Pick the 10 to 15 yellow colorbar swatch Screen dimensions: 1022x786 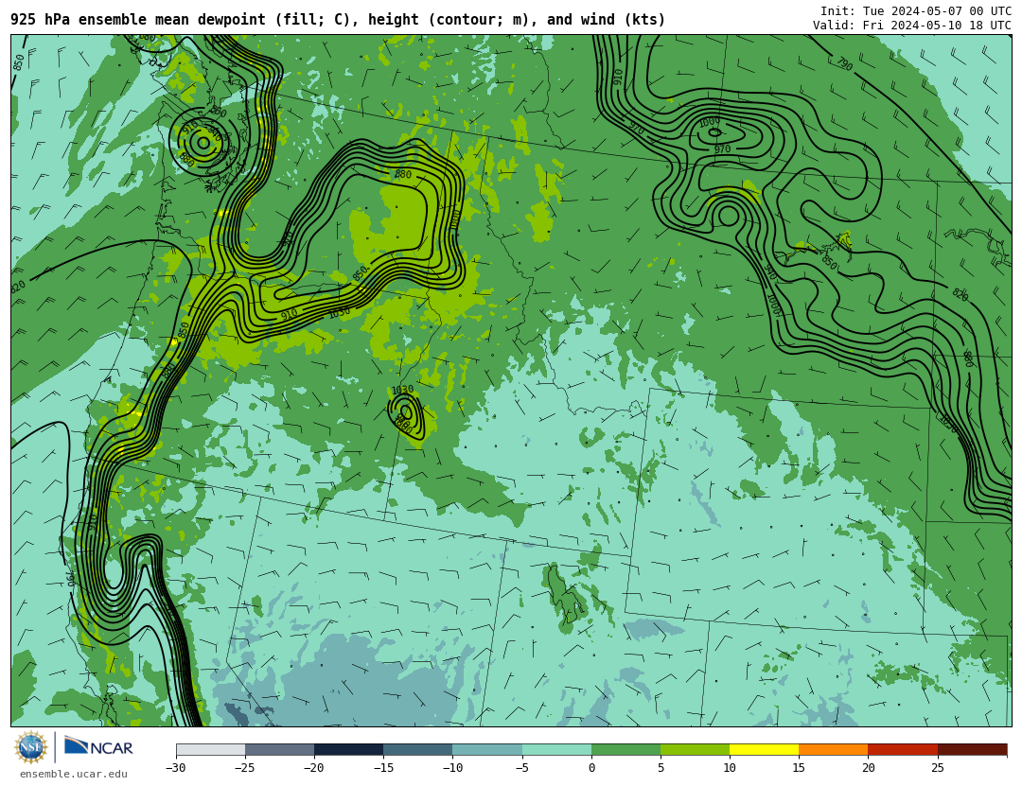tap(764, 749)
